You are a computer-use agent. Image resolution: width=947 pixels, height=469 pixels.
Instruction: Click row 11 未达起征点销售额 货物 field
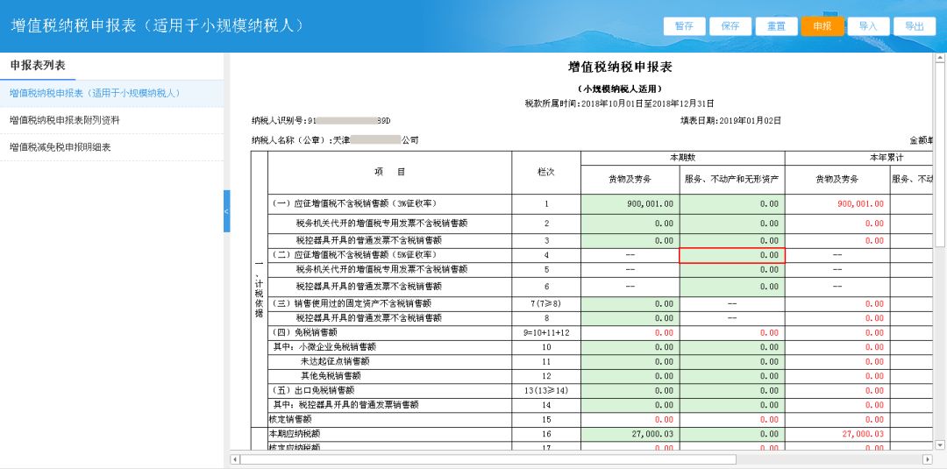click(x=630, y=361)
